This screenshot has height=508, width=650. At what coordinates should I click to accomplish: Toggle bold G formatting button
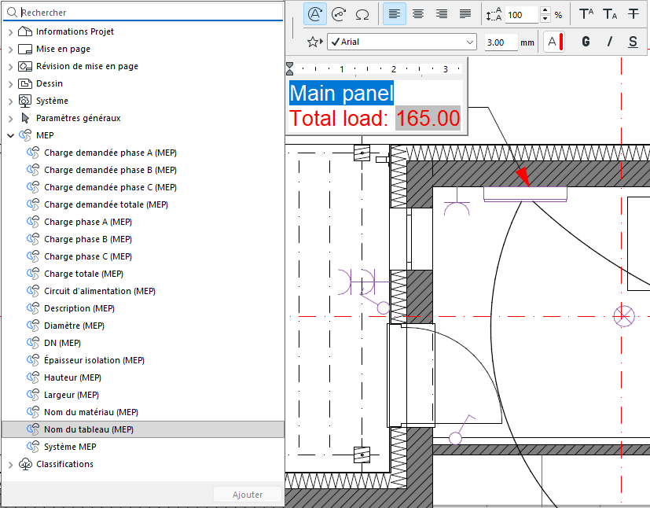(586, 42)
